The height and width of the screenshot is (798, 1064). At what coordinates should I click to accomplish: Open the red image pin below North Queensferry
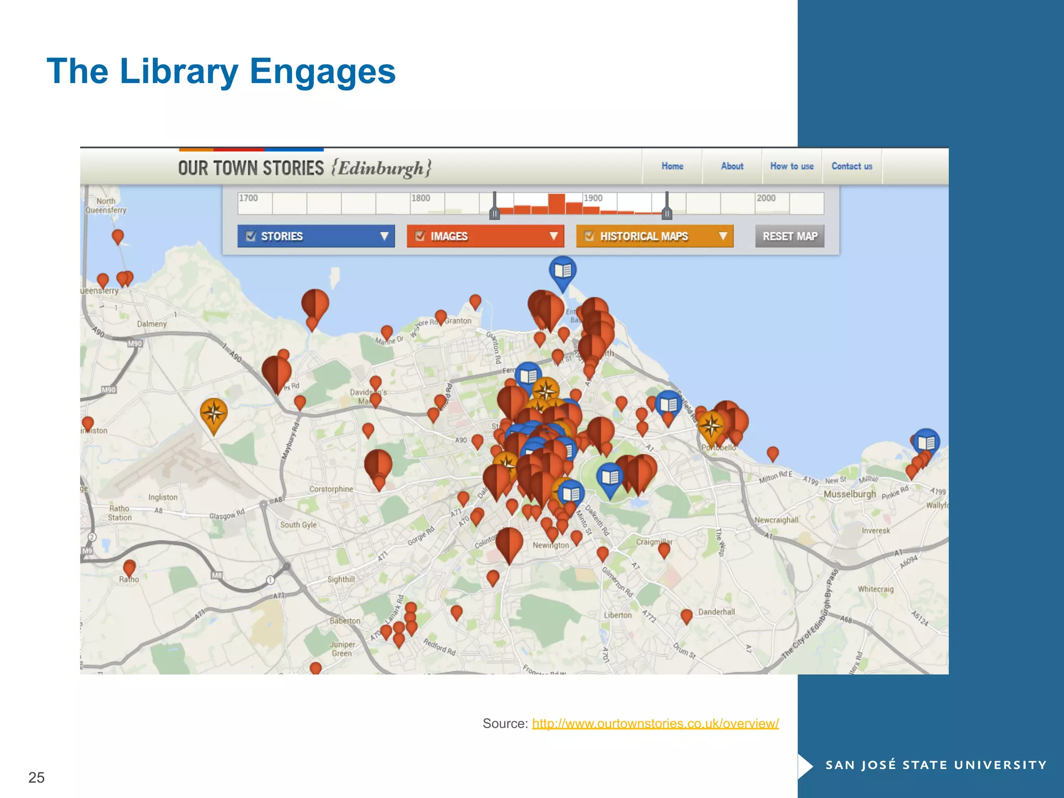tap(118, 237)
